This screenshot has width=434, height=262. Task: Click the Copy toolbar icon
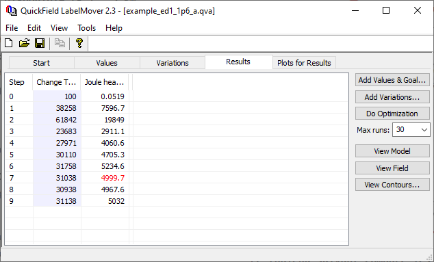tap(60, 43)
